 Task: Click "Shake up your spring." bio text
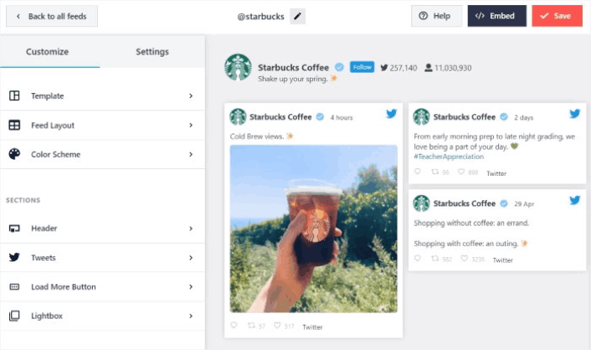pyautogui.click(x=292, y=79)
